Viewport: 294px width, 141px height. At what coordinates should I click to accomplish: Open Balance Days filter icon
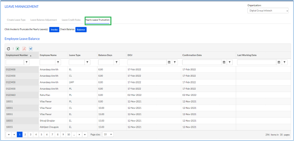(116, 62)
